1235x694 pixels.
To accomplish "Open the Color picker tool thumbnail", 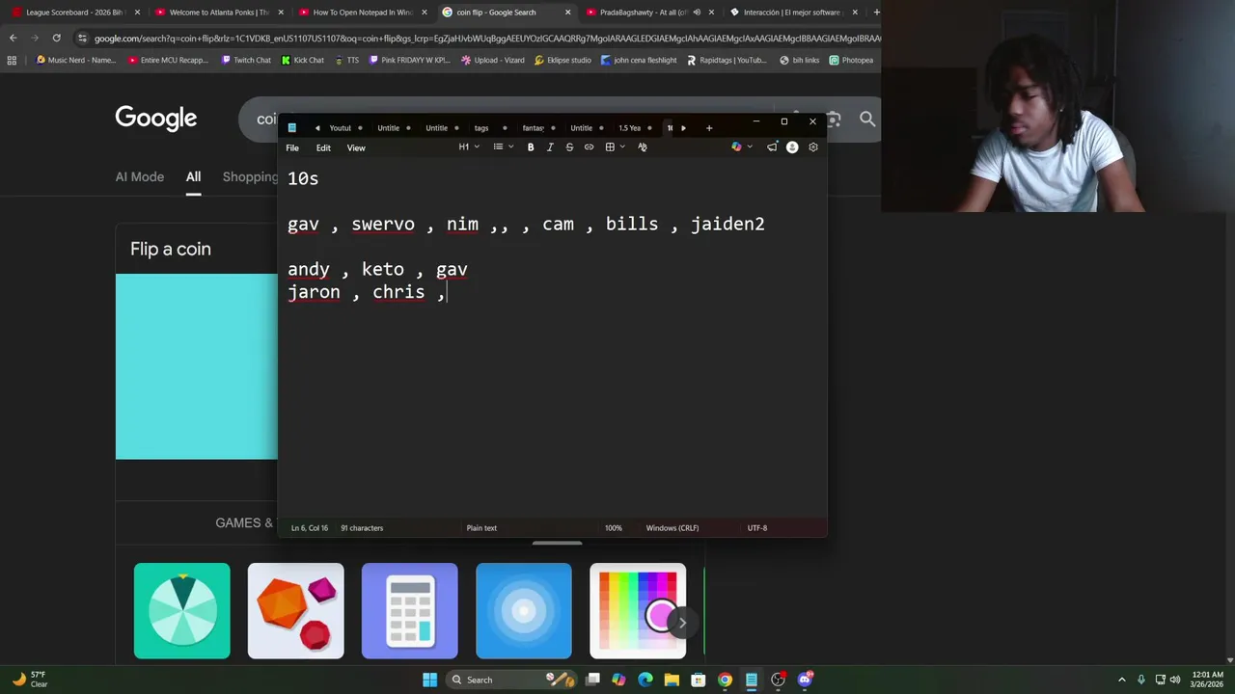I will [x=638, y=611].
